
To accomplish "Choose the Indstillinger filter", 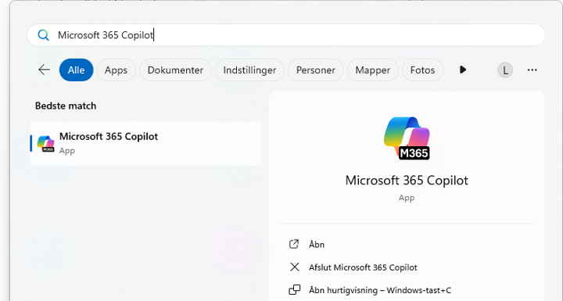I will click(249, 70).
